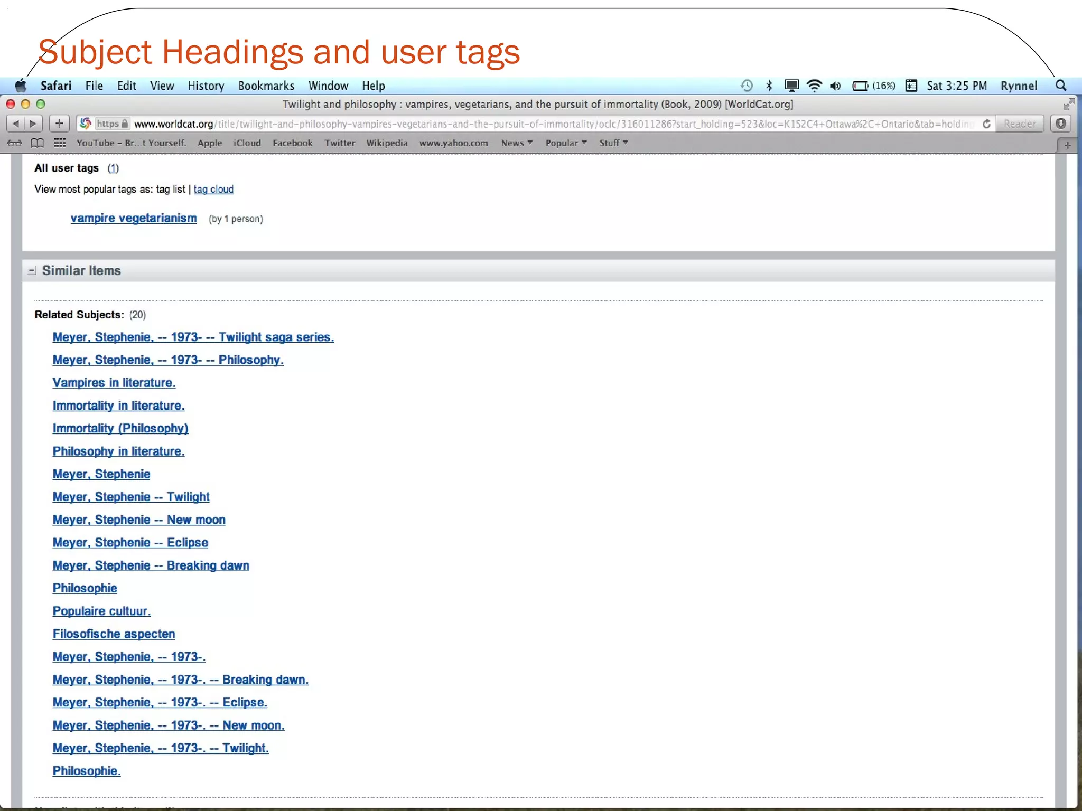Open Immortality in literature link
The image size is (1082, 811).
pyautogui.click(x=118, y=405)
